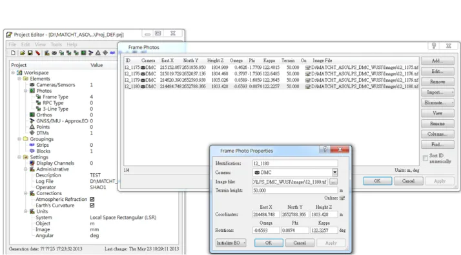Viewport: 461px width, 255px height.
Task: Click the Terrain height input field
Action: coord(295,191)
